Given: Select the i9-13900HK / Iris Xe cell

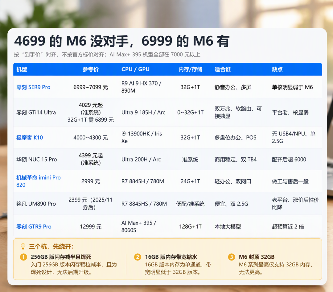Looking at the screenshot, I should (x=142, y=137).
